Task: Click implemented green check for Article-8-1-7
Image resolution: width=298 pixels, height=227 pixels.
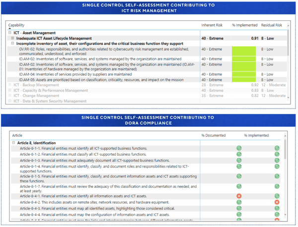Action: (277, 186)
